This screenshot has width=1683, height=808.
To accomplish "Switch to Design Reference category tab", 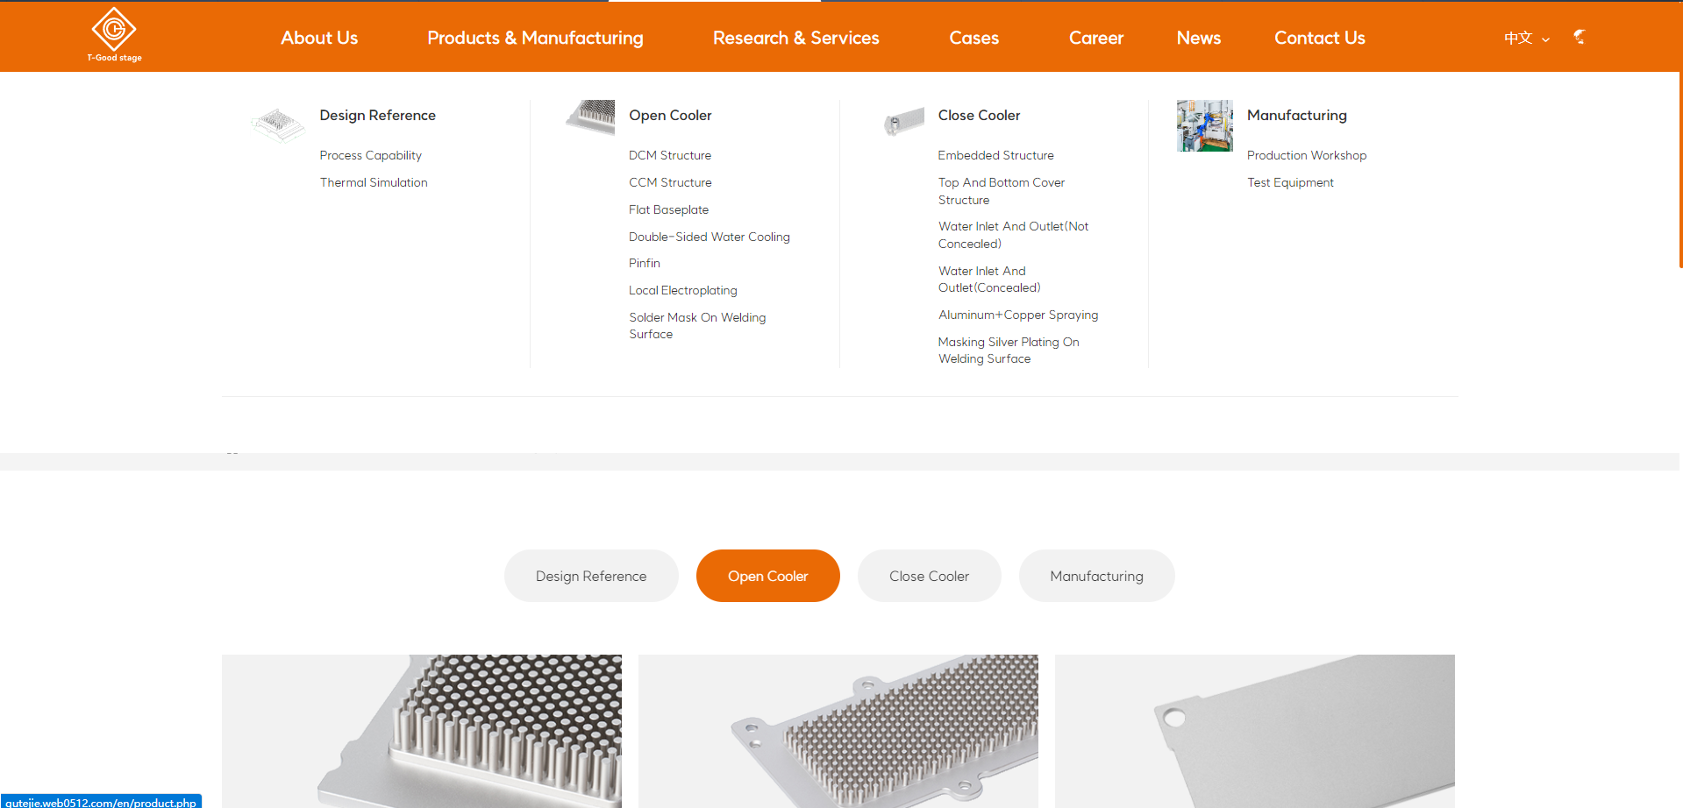I will pos(591,576).
